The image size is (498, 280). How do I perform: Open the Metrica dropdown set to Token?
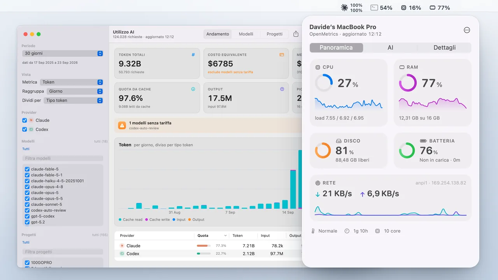[x=72, y=82]
